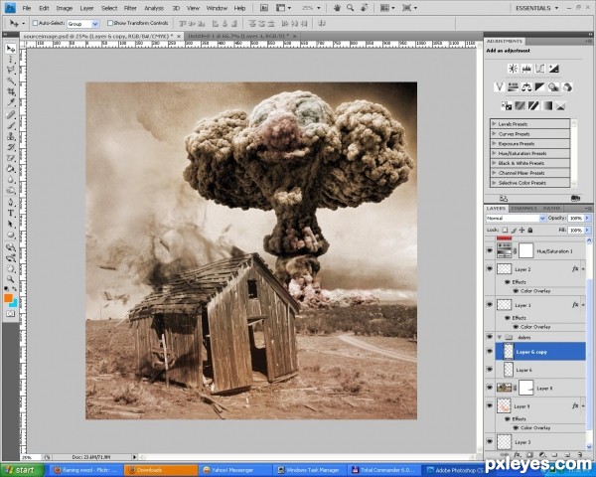Open the Auto-Select Group dropdown
This screenshot has width=596, height=477.
pos(95,24)
